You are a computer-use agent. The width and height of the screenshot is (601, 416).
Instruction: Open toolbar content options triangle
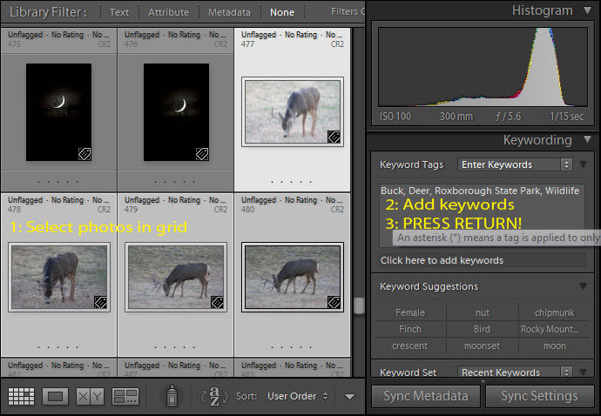[349, 397]
